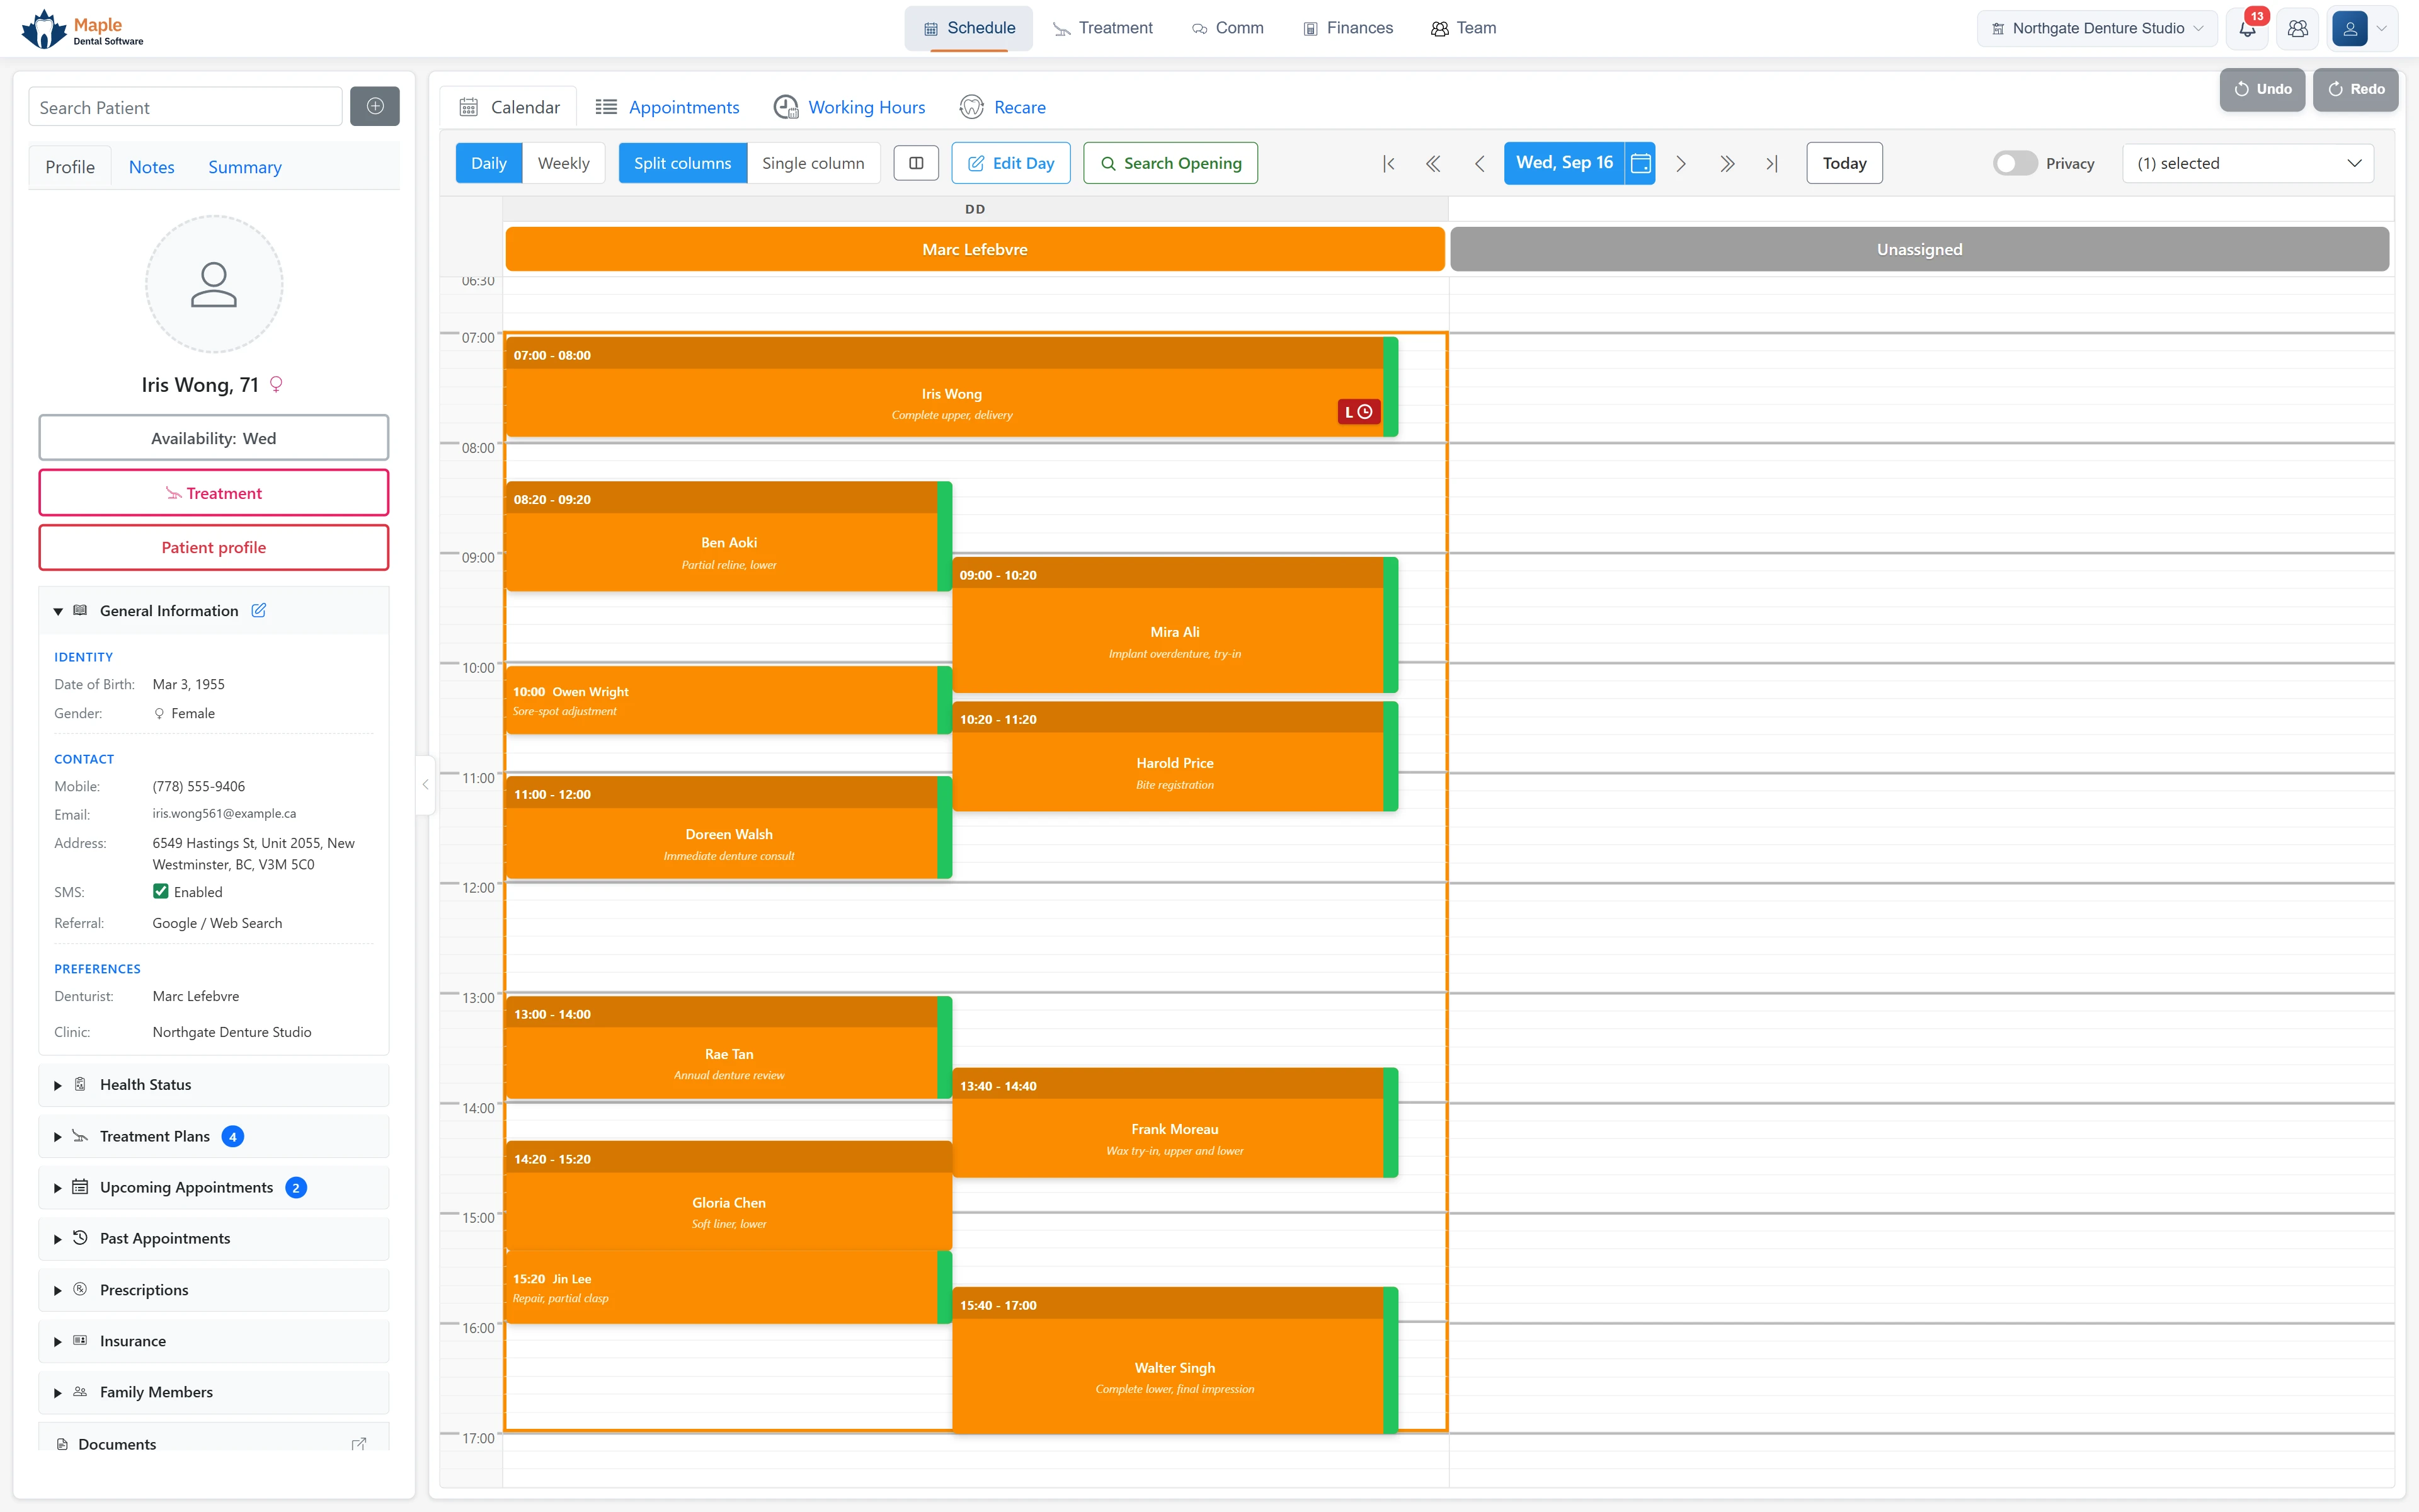Edit General Information pencil icon
Screen dimensions: 2419x1512
tap(259, 610)
